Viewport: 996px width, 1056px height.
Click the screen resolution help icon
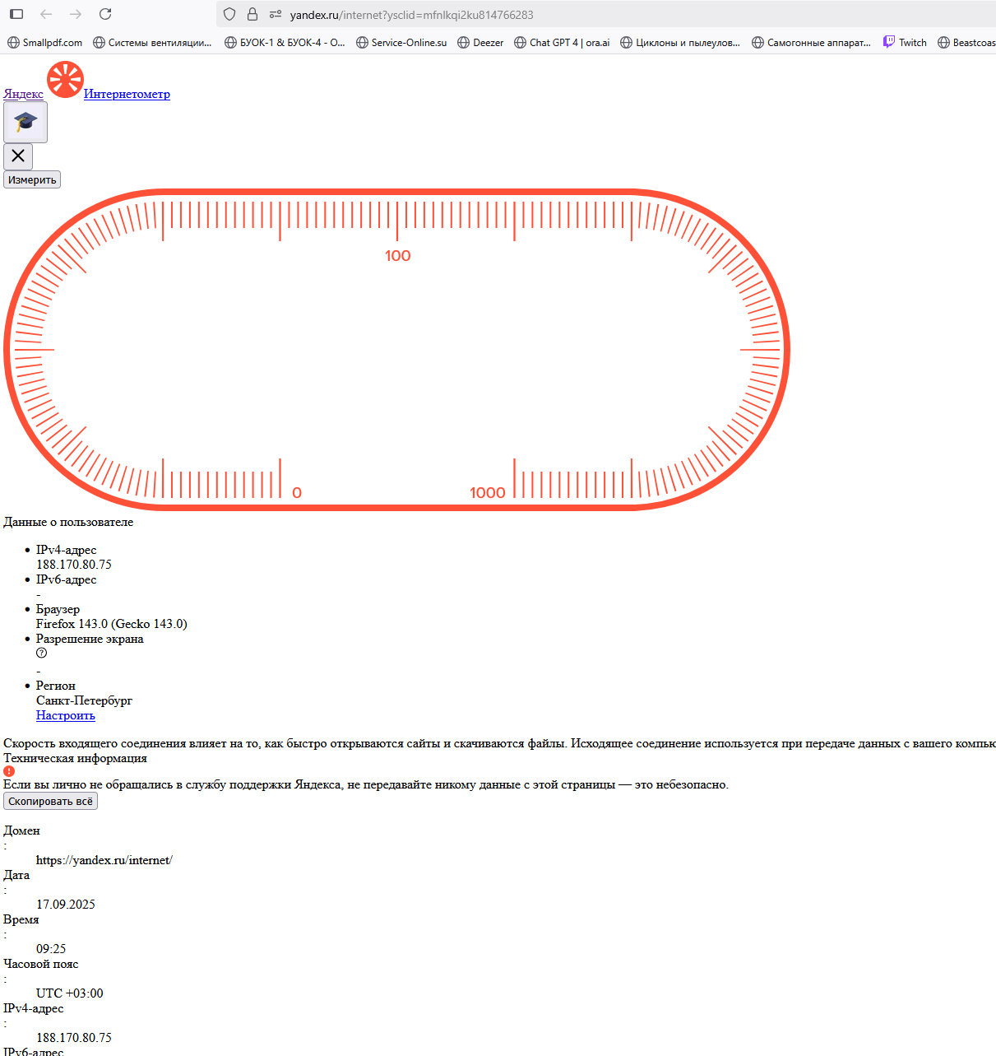(41, 653)
